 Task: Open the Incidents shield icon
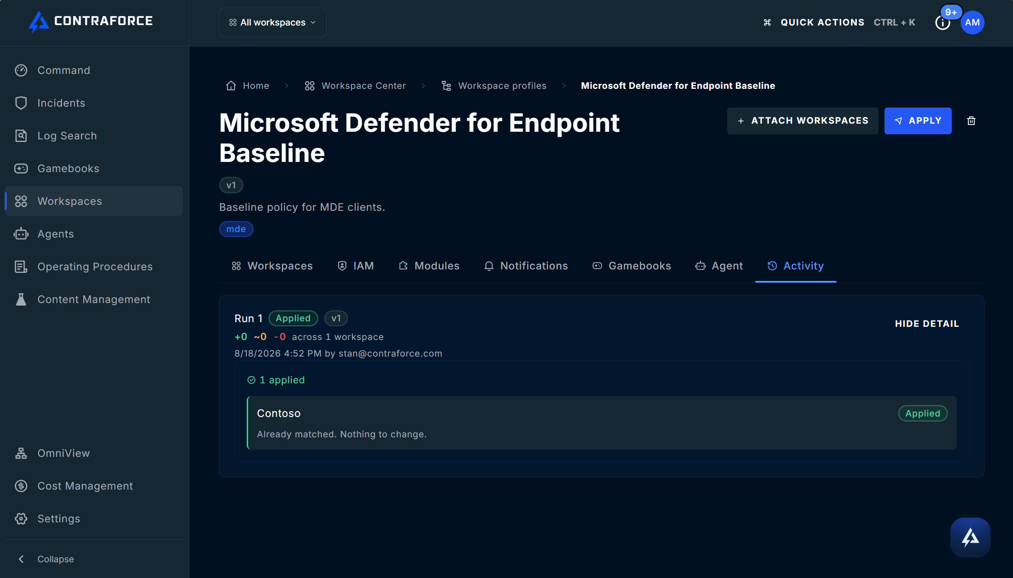21,103
